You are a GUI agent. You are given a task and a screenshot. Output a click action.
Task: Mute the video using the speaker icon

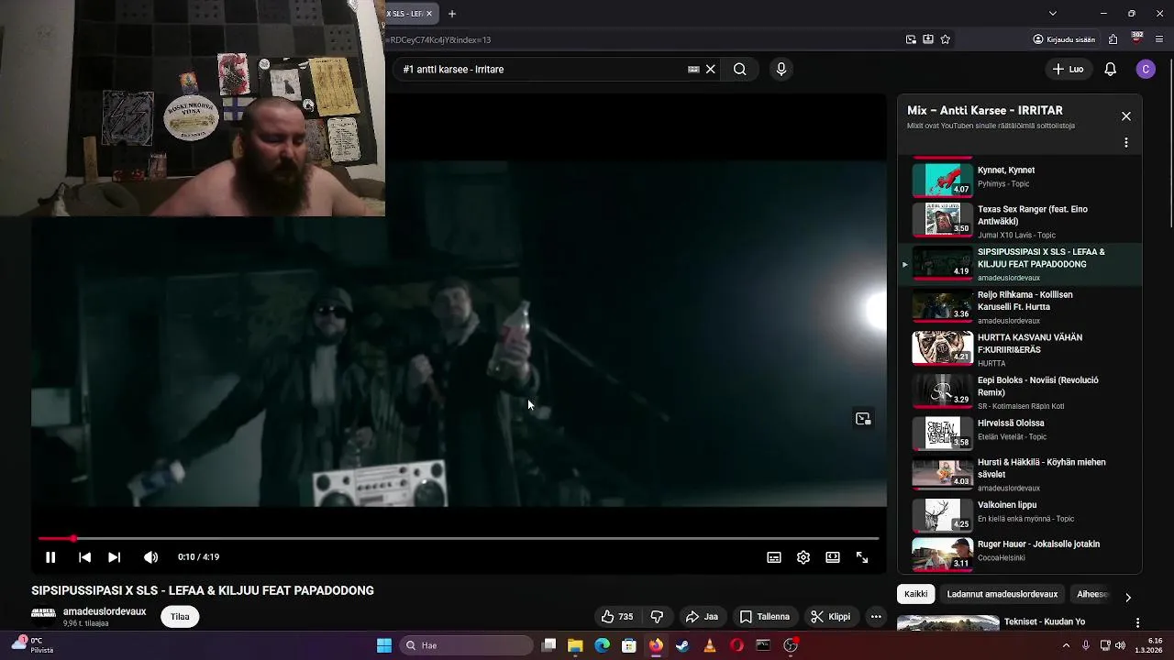[x=151, y=557]
